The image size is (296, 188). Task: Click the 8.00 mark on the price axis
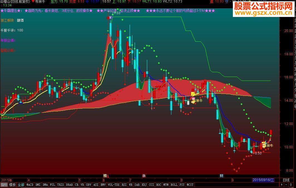(290, 170)
